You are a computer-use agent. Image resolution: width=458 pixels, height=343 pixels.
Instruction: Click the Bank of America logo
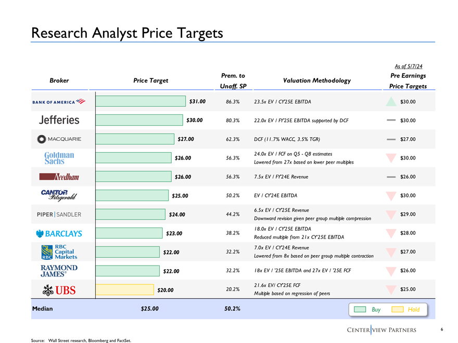(59, 101)
